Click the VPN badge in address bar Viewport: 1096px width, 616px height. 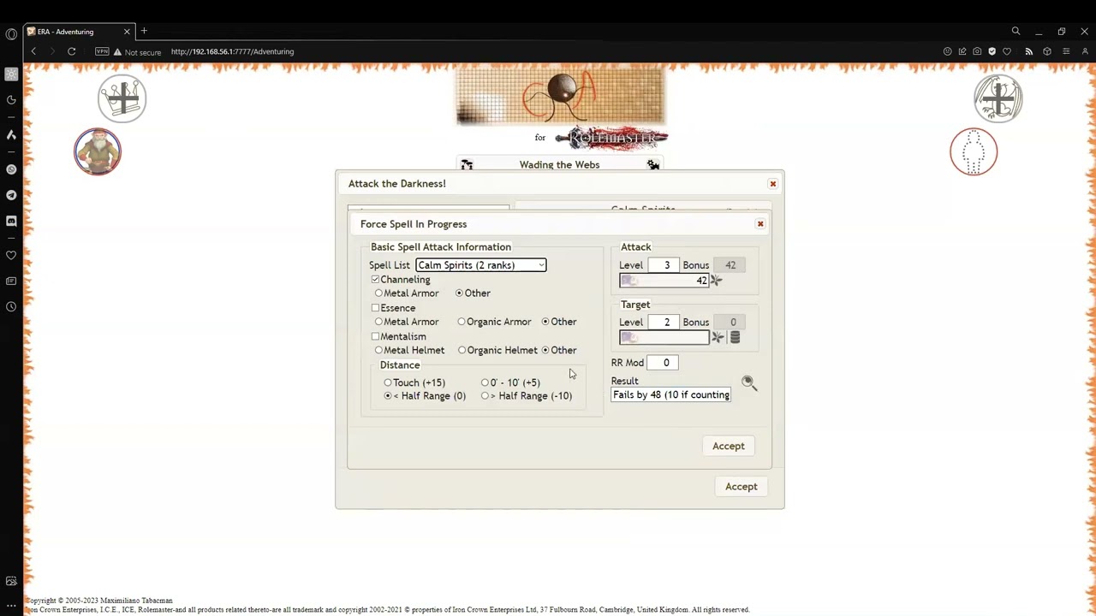[x=103, y=51]
